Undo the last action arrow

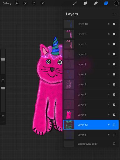(3, 116)
